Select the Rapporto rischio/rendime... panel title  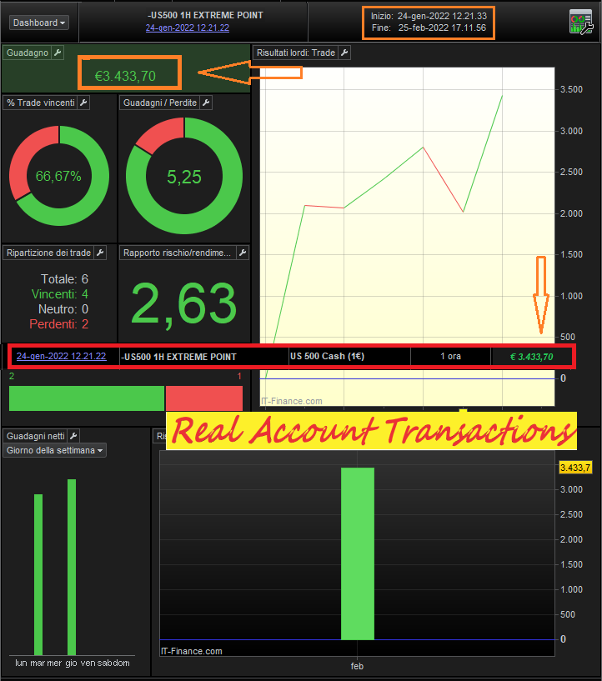[178, 253]
